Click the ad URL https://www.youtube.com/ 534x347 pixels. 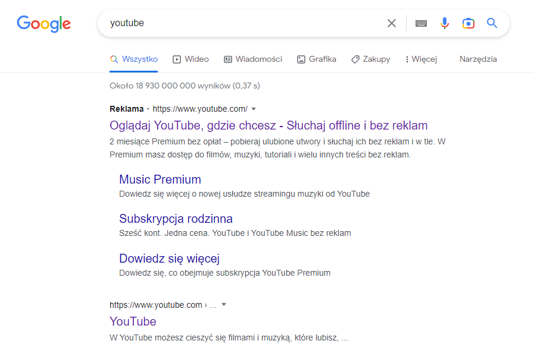click(x=200, y=109)
